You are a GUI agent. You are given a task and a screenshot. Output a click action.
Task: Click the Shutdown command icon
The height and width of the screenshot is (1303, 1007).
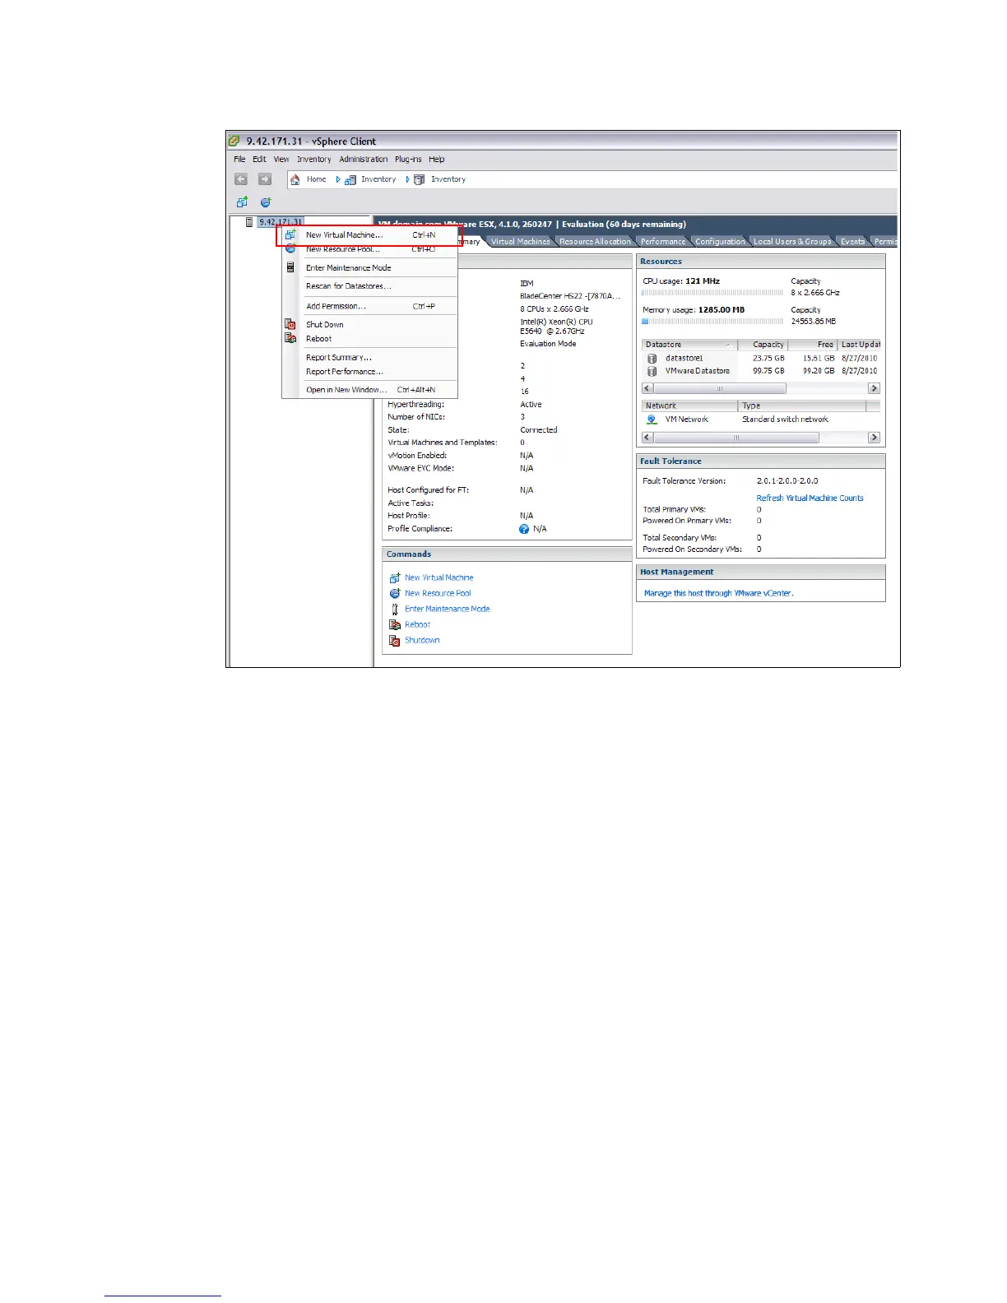(395, 640)
